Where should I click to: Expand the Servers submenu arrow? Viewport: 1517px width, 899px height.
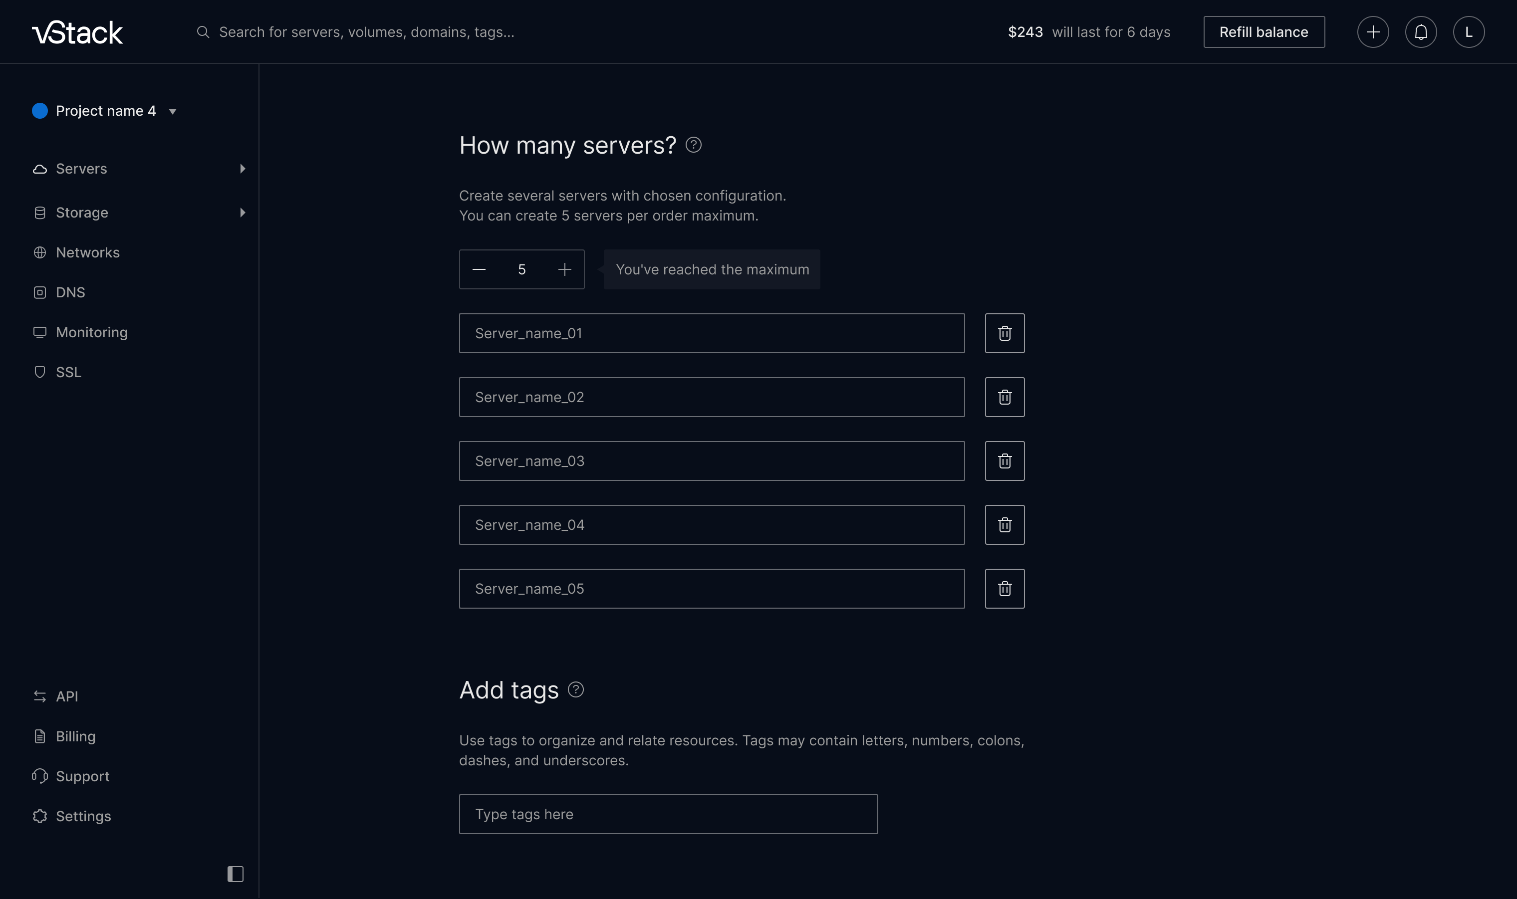pos(243,169)
